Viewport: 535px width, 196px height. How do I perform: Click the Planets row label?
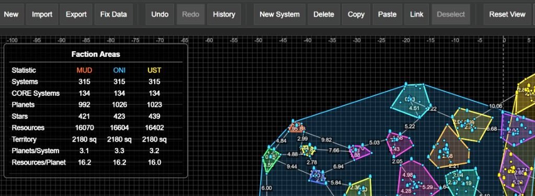click(x=23, y=104)
